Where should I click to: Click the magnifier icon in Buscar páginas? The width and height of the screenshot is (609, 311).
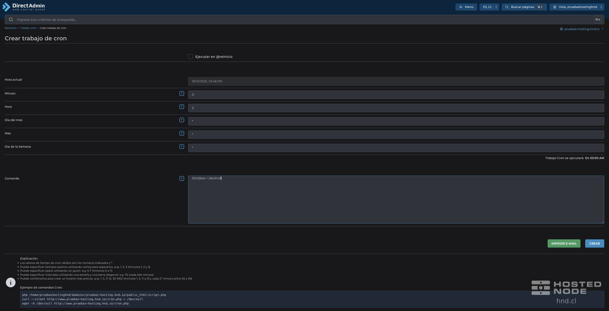[x=507, y=7]
